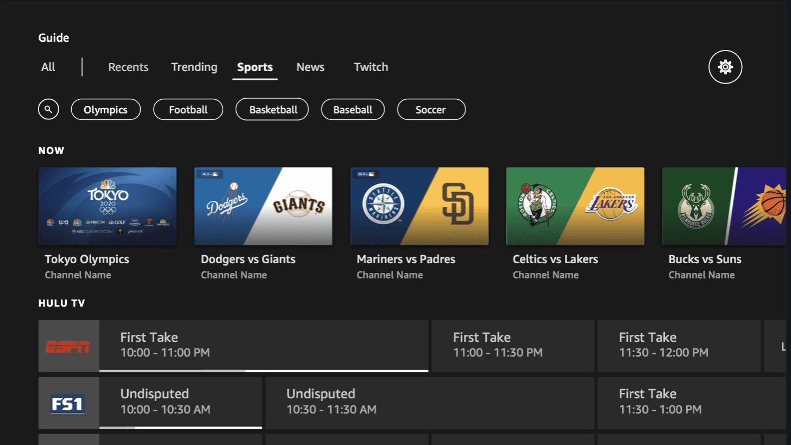Image resolution: width=791 pixels, height=445 pixels.
Task: Click the Dodgers vs Giants title text
Action: click(248, 259)
